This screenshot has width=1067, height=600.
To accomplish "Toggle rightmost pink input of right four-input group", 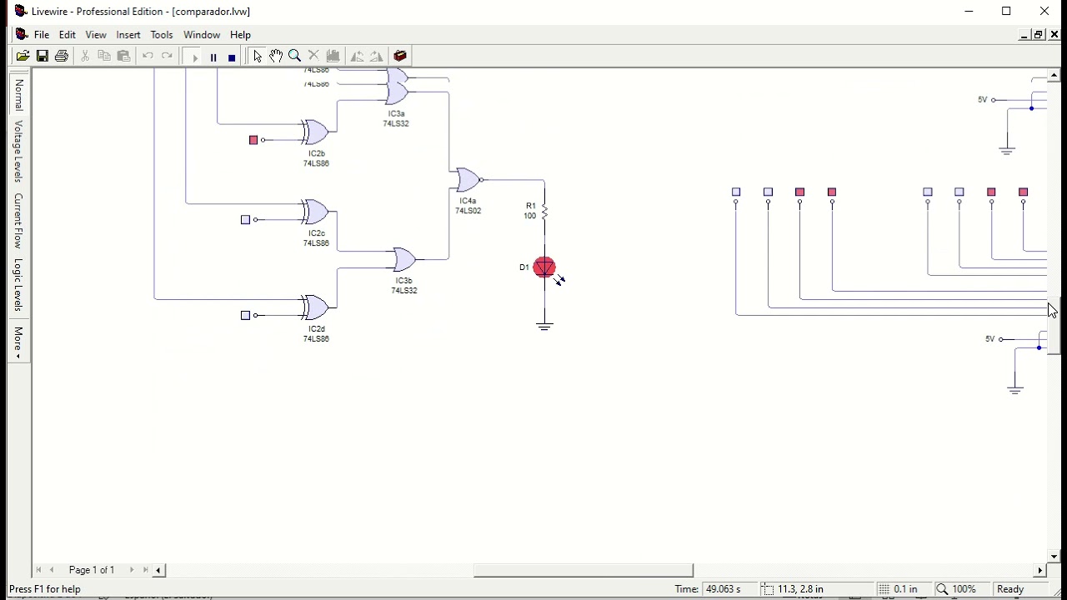I will [x=1023, y=192].
